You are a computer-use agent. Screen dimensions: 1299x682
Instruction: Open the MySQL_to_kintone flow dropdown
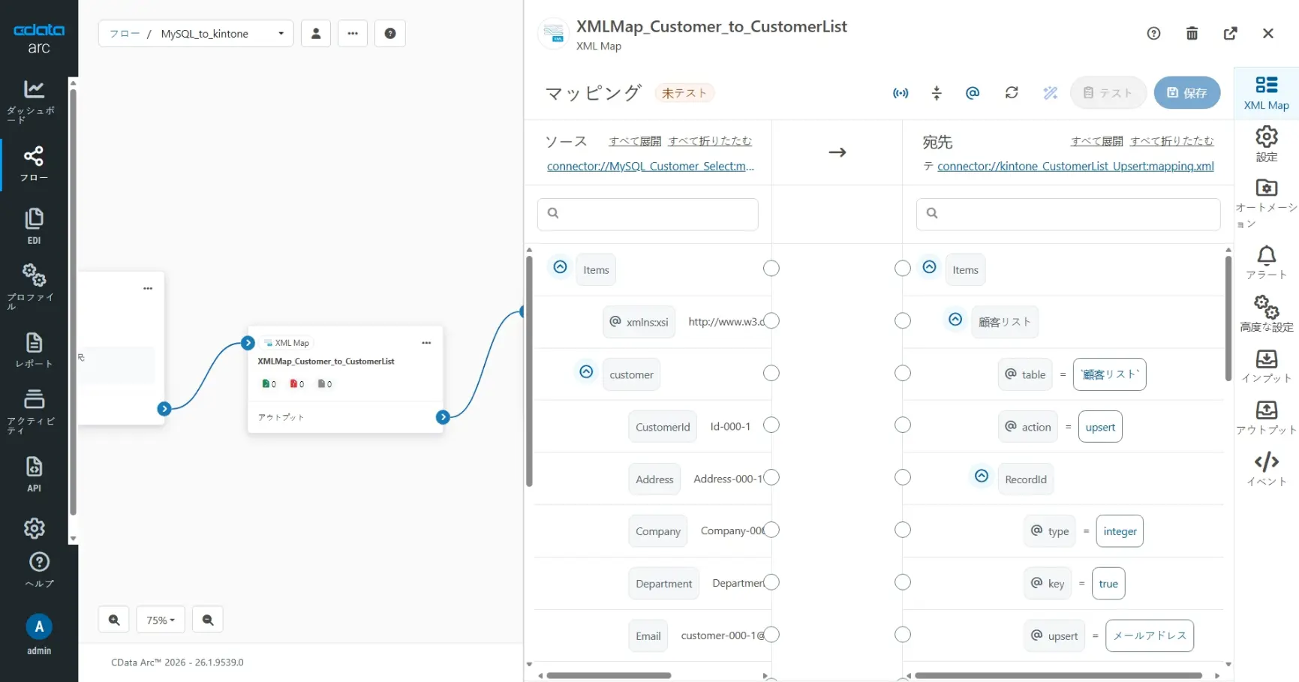[x=196, y=33]
